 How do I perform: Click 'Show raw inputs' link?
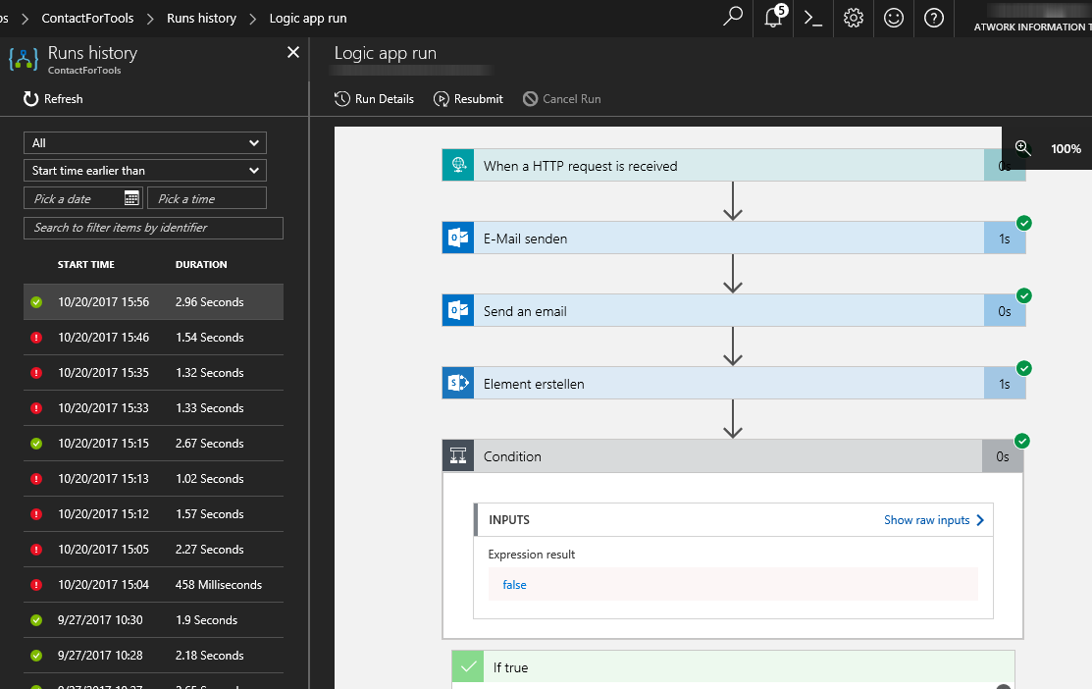(x=933, y=520)
